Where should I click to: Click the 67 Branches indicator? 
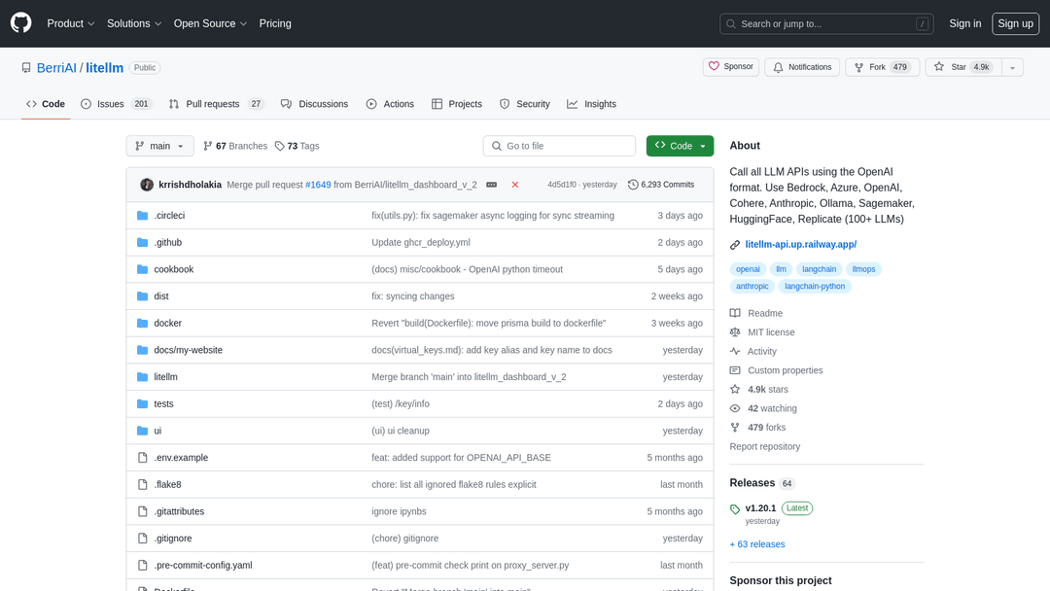(x=234, y=146)
